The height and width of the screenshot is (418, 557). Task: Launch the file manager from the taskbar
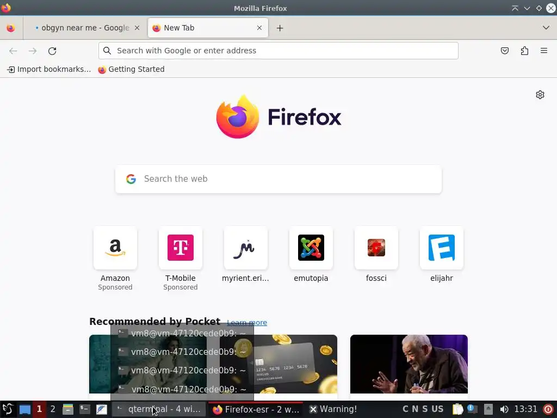[x=68, y=409]
